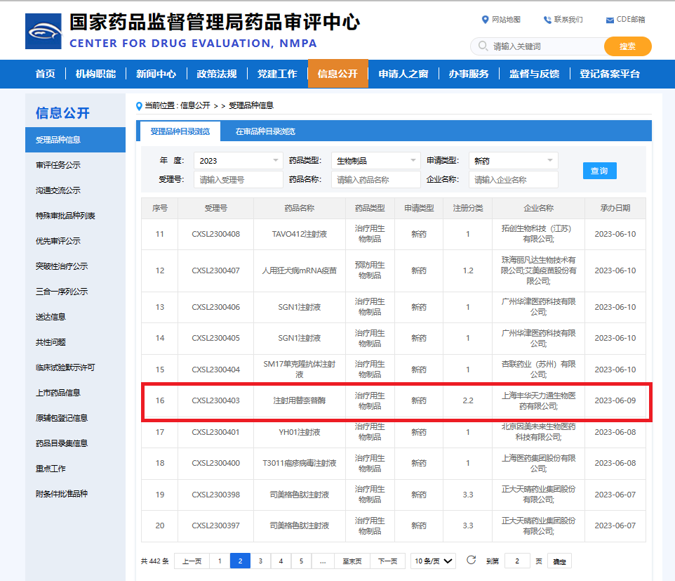Viewport: 675px width, 581px height.
Task: Select page 5 in pagination
Action: [300, 561]
